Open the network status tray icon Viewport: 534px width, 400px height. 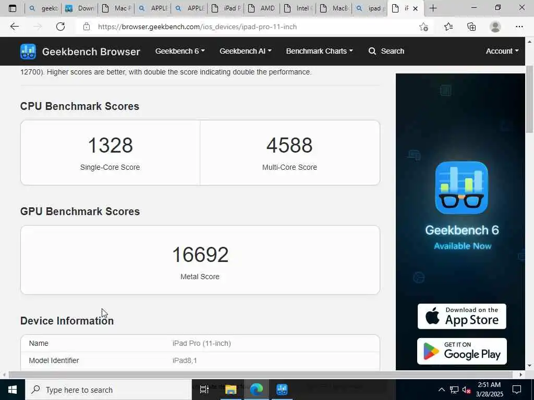[454, 390]
